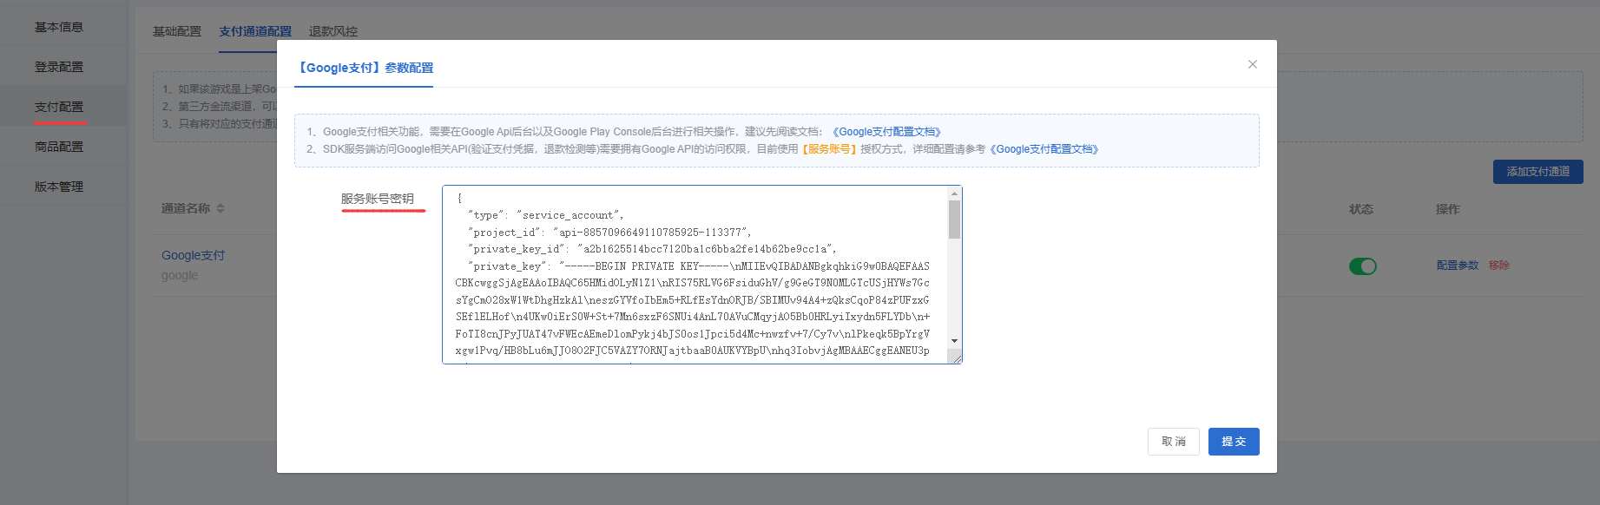Go to 登录配置 in the sidebar

tap(59, 67)
